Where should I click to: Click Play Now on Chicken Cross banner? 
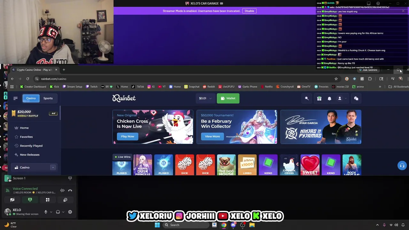click(x=127, y=136)
